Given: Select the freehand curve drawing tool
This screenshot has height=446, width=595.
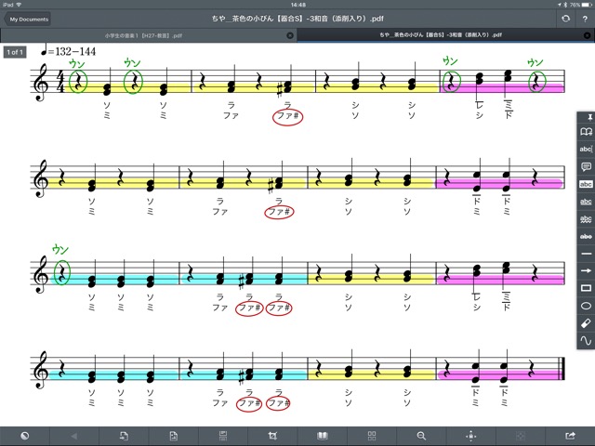Looking at the screenshot, I should 586,341.
